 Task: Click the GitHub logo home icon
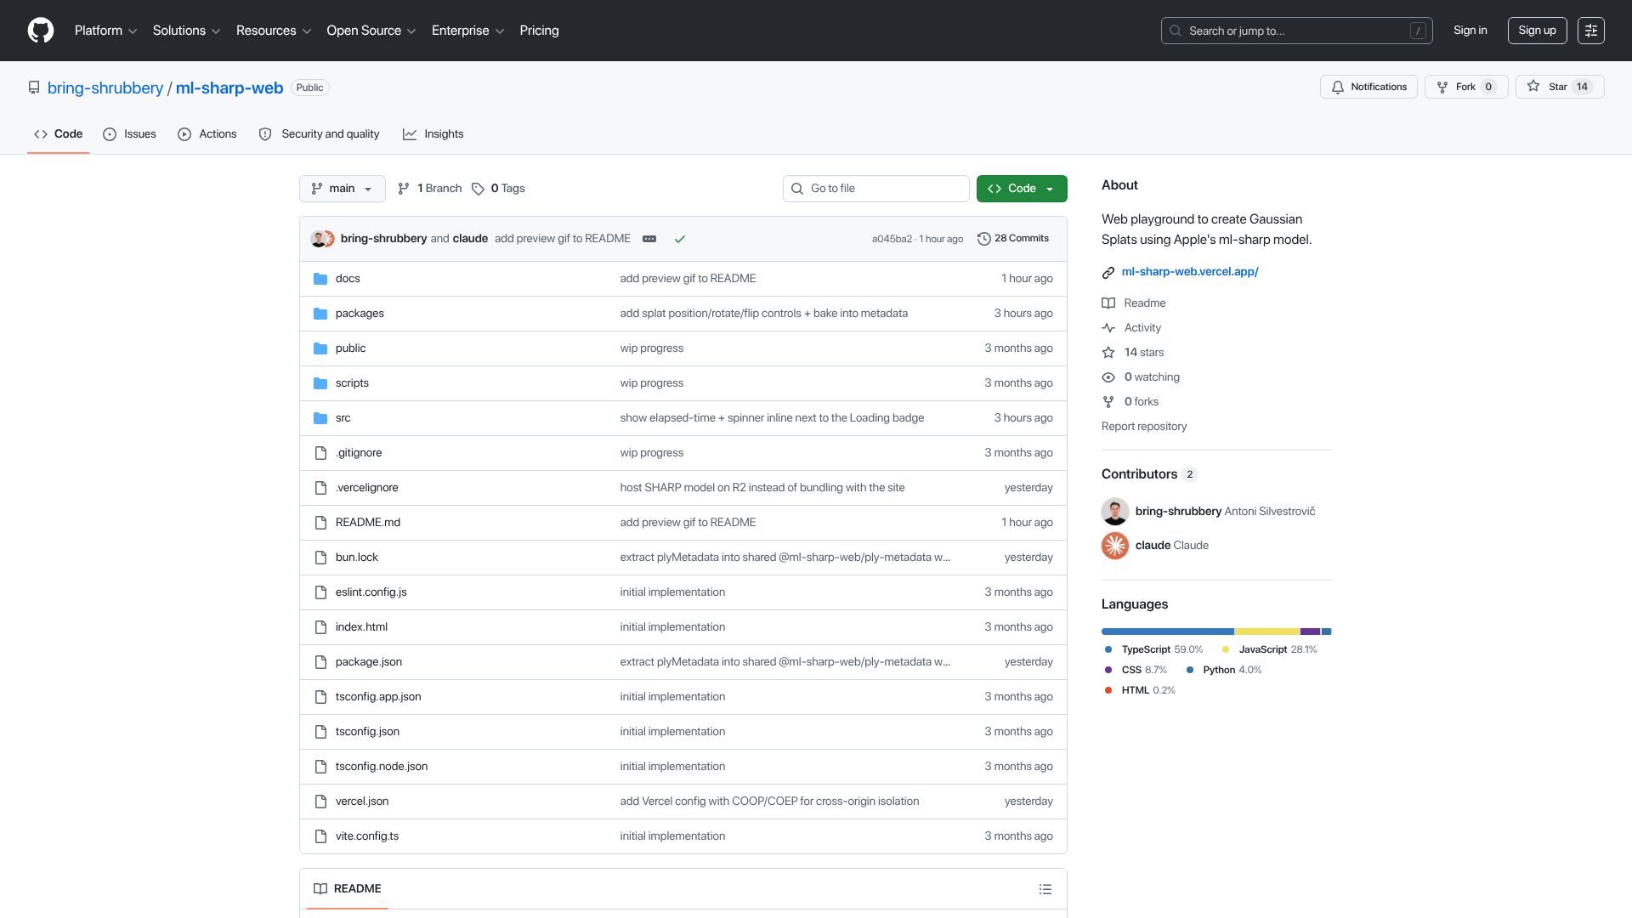[x=41, y=31]
